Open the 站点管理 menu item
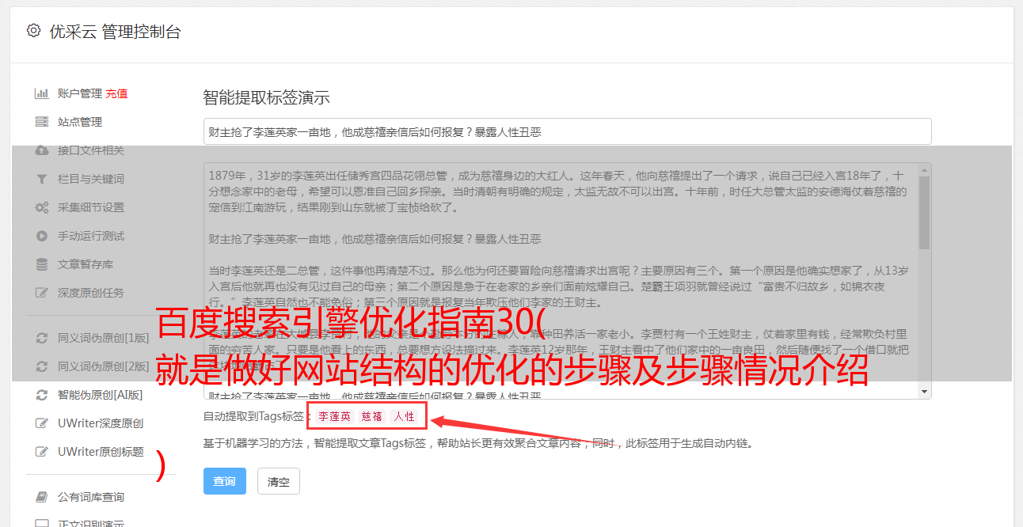This screenshot has height=527, width=1023. [80, 122]
